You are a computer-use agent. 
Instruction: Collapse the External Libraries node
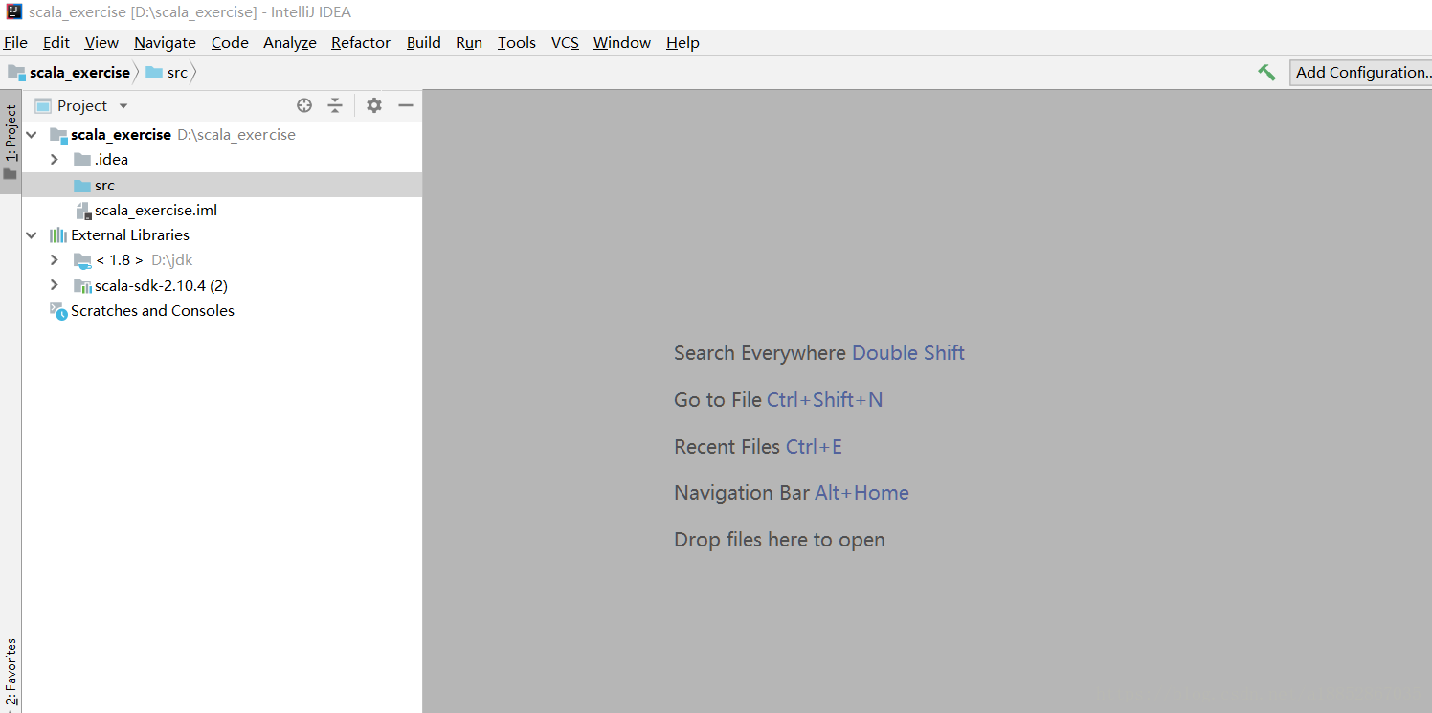click(x=32, y=235)
